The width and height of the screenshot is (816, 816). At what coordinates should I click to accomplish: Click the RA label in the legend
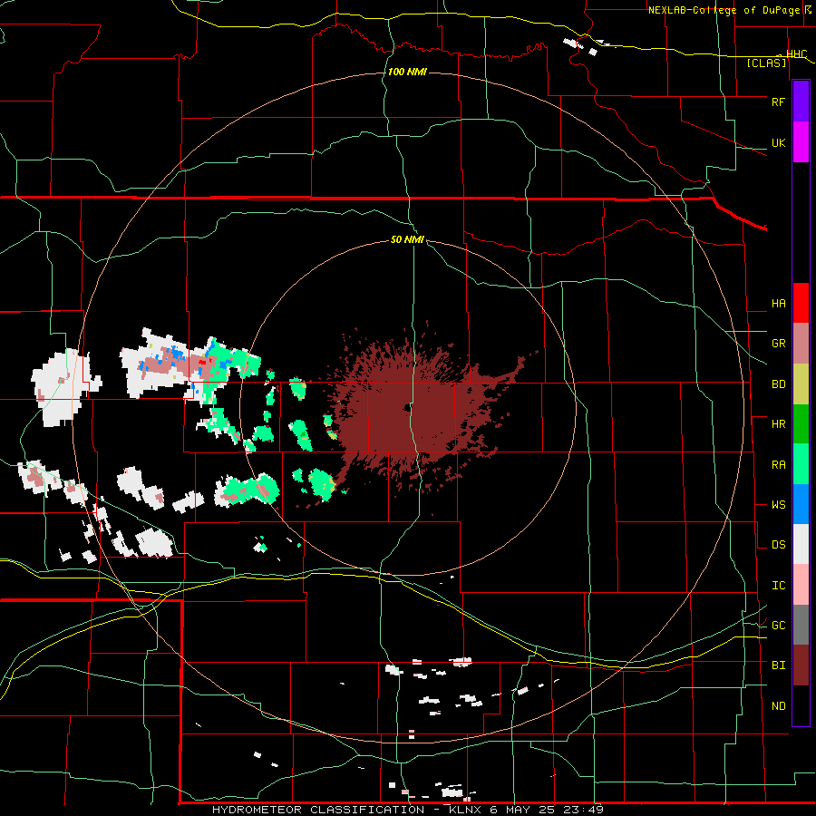coord(778,465)
